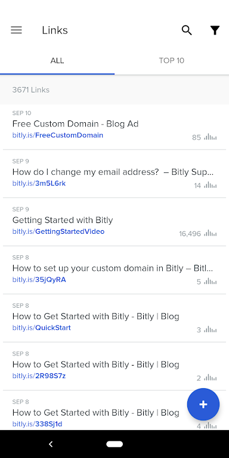229x458 pixels.
Task: Open the filter funnel icon
Action: tap(215, 30)
